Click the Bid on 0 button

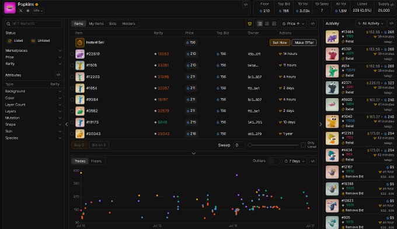coord(99,145)
